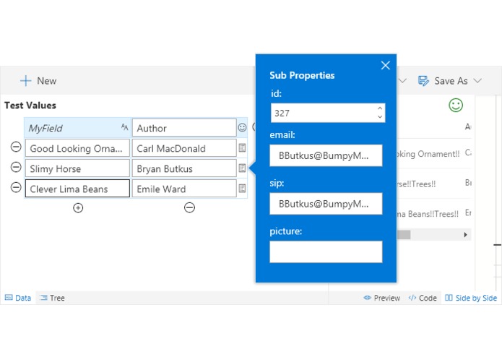This screenshot has width=502, height=357.
Task: Switch to Preview view
Action: tap(382, 298)
